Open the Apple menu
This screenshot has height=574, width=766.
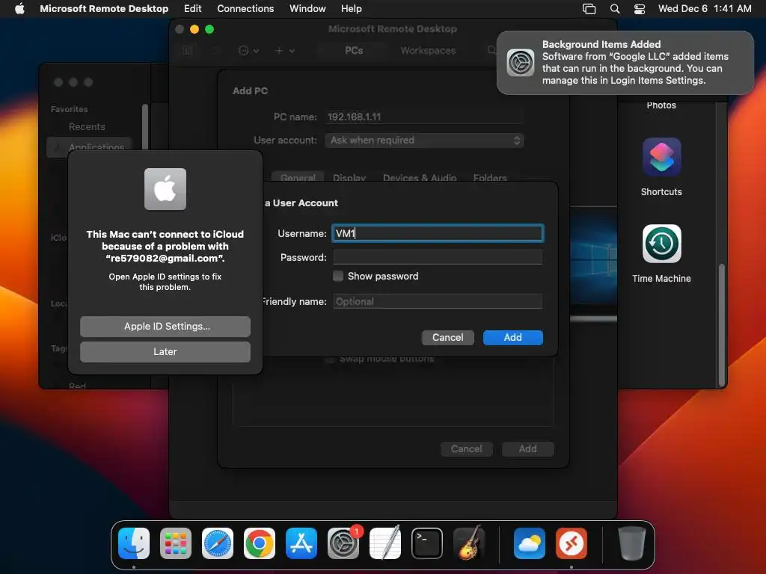[19, 8]
